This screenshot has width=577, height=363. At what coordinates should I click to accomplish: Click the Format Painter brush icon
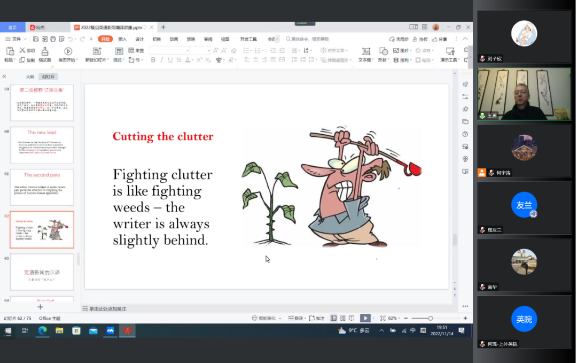[x=45, y=51]
